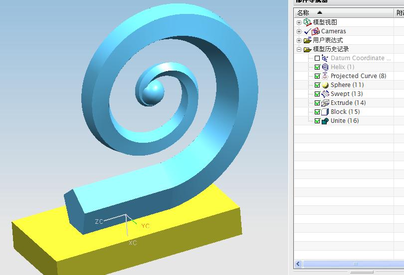Click the navigator horizontal scrollbar thumb

coord(354,264)
